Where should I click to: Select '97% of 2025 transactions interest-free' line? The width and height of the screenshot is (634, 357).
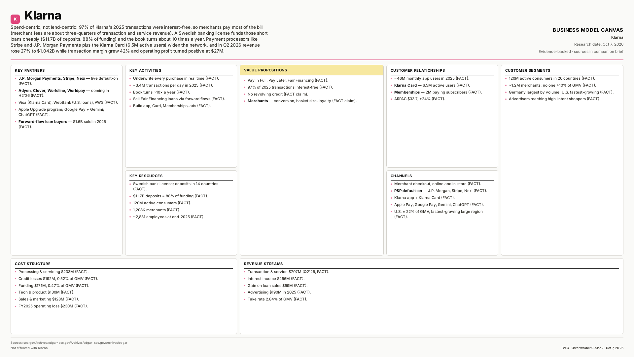pyautogui.click(x=290, y=87)
